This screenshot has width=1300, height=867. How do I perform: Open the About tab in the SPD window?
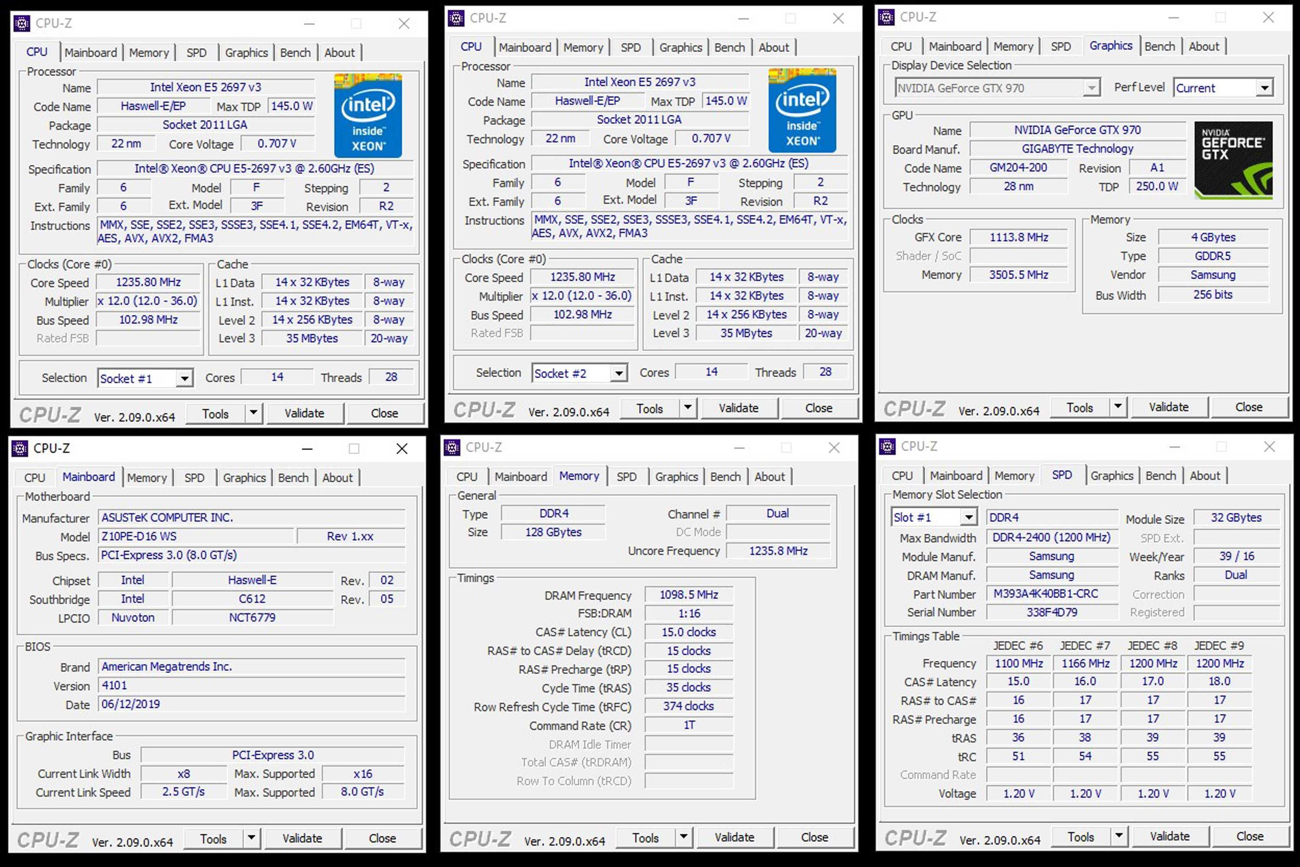(x=1205, y=476)
